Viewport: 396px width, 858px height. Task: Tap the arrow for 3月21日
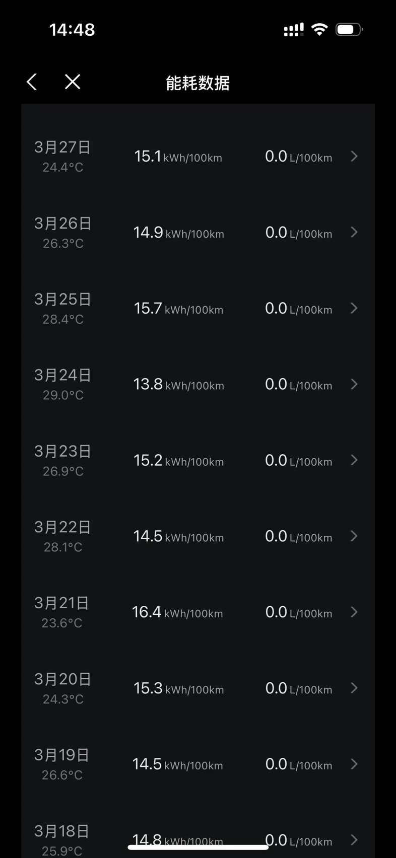coord(354,612)
